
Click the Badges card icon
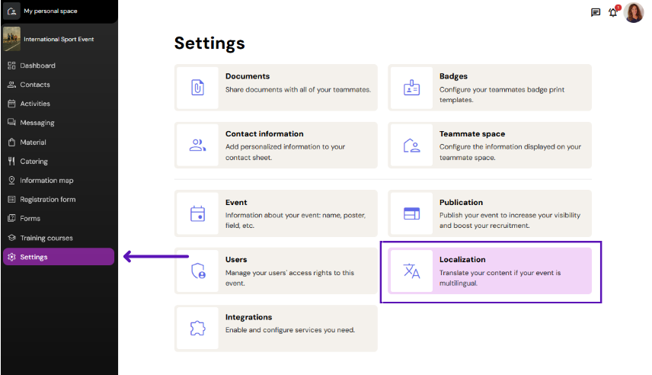click(x=411, y=88)
